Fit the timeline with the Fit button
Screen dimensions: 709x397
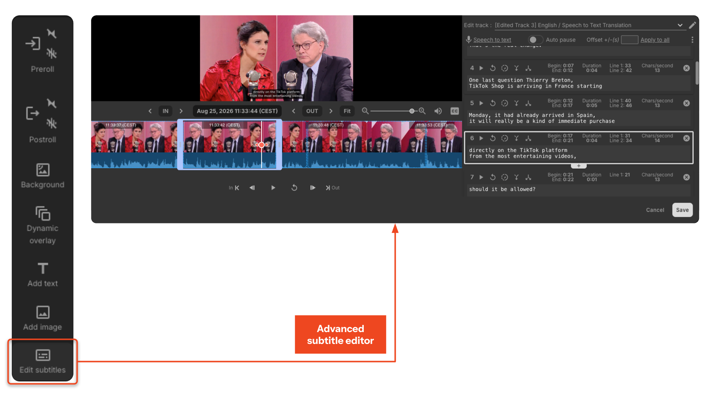click(x=347, y=111)
